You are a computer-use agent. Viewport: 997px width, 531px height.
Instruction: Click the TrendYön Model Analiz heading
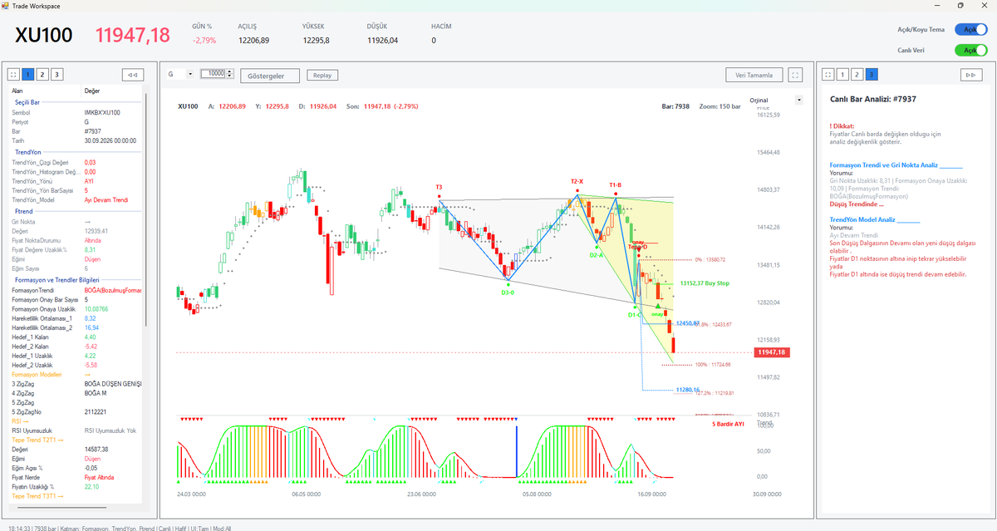pyautogui.click(x=863, y=220)
